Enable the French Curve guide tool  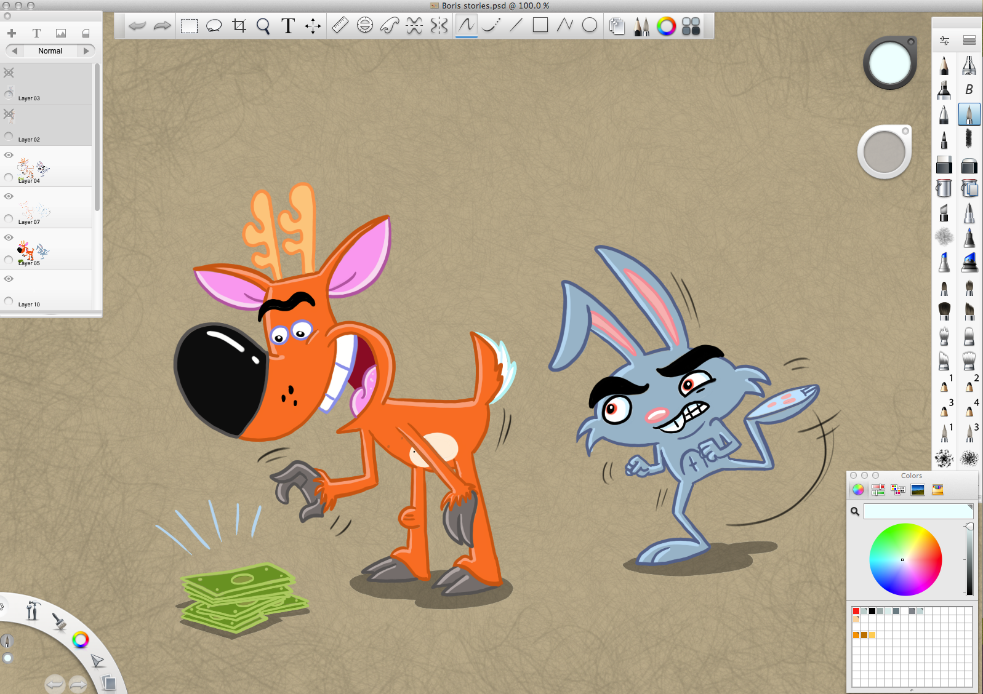[x=390, y=25]
